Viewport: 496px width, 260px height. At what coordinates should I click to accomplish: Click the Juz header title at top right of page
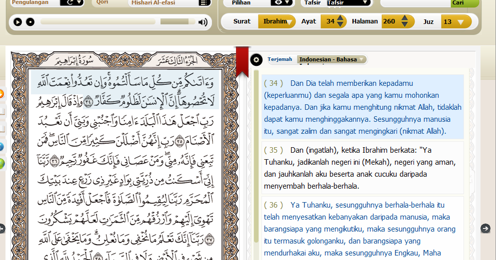coord(178,60)
